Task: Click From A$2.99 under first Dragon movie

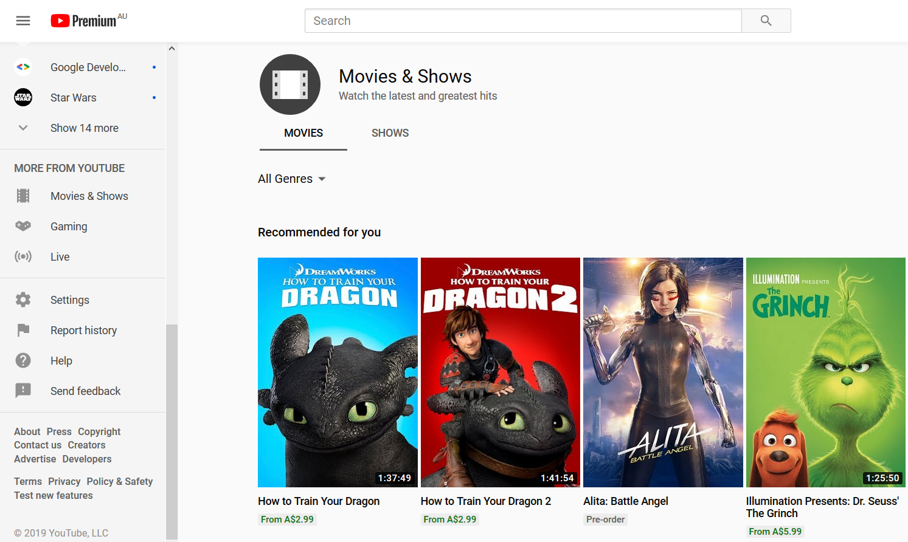Action: (287, 519)
